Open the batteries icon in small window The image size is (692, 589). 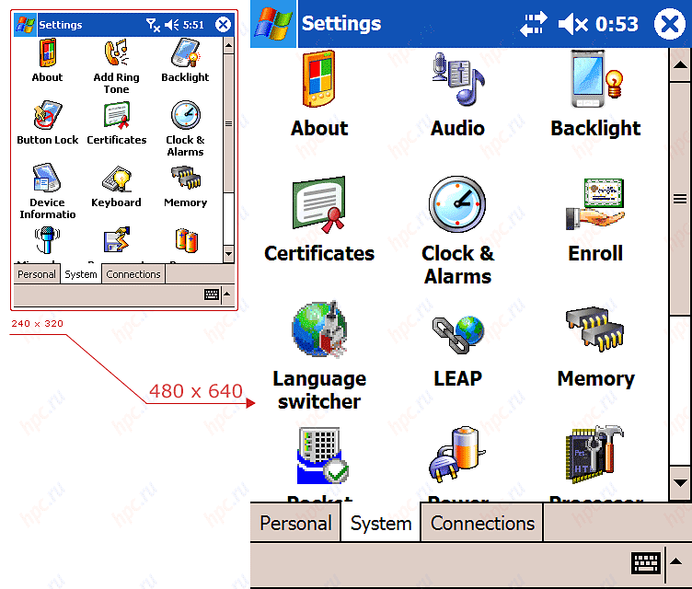click(x=186, y=240)
